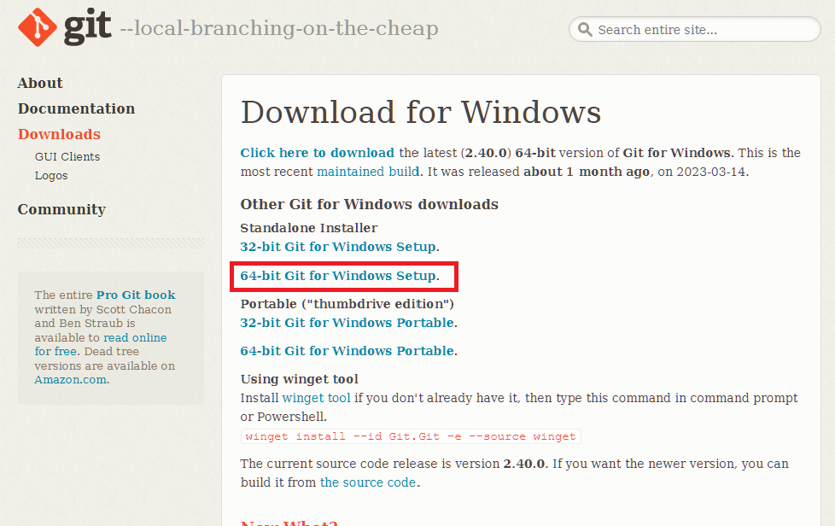Click 'Other Git for Windows downloads' heading
Viewport: 835px width, 526px height.
click(x=370, y=204)
